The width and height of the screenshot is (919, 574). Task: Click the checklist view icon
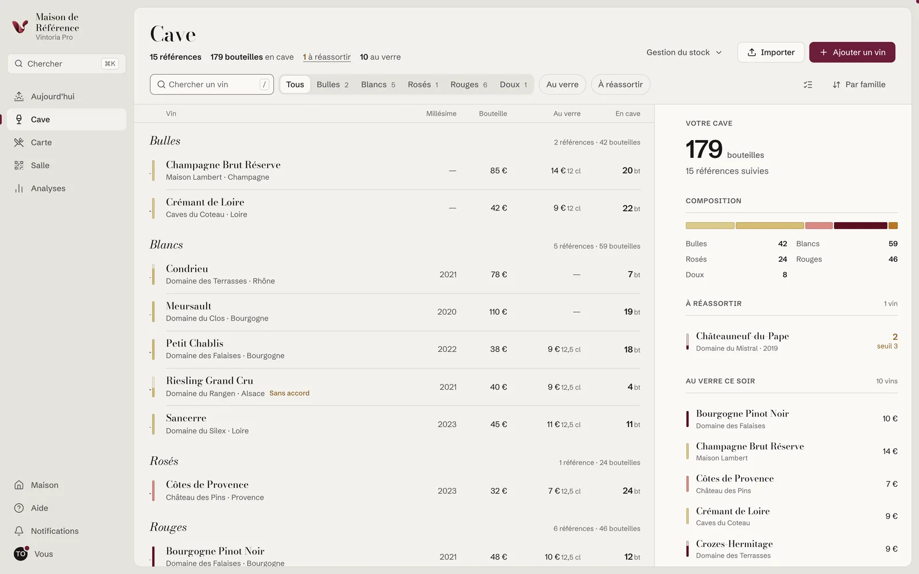pyautogui.click(x=808, y=84)
